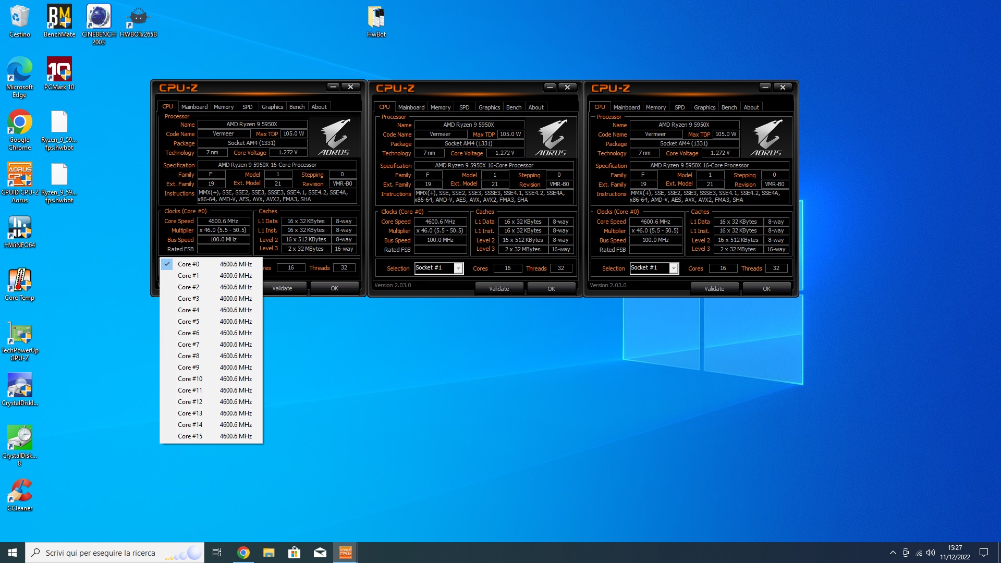1001x563 pixels.
Task: Open the Cestino recycle bin icon
Action: [x=20, y=21]
